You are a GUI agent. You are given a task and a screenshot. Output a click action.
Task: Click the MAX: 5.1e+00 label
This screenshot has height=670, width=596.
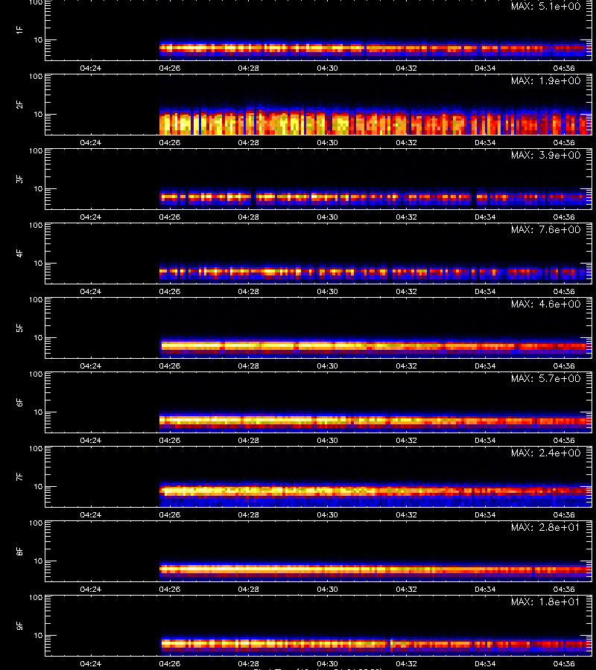click(x=546, y=7)
